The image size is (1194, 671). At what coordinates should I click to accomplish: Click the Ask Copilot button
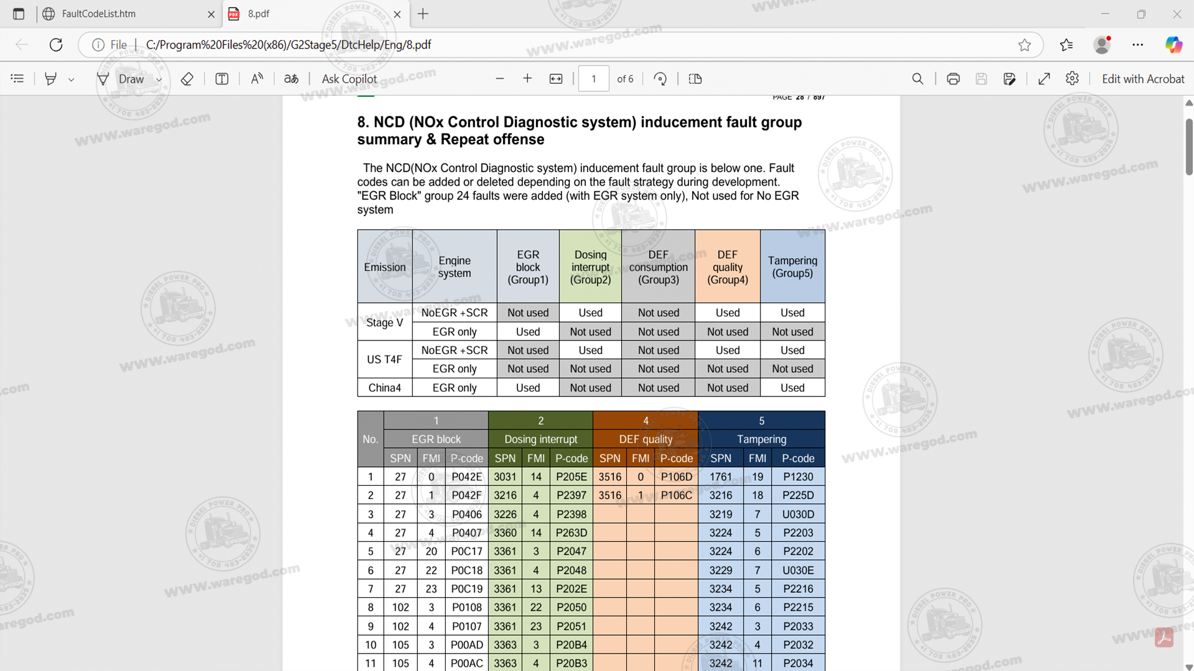(349, 79)
